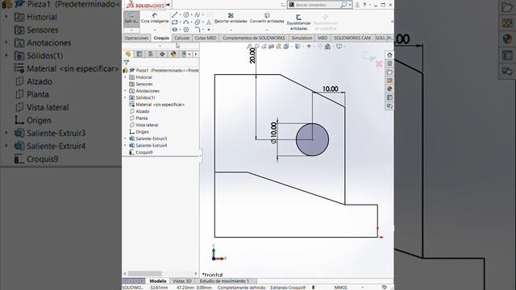Open the Salir del croquis dropdown arrow
516x290 pixels.
click(131, 30)
